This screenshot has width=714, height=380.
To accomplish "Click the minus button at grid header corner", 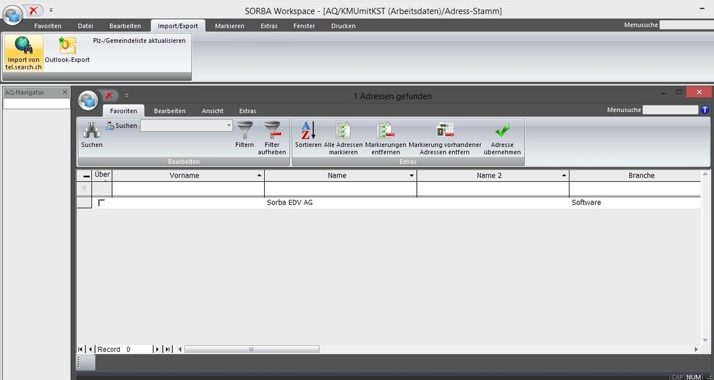I will [x=86, y=176].
